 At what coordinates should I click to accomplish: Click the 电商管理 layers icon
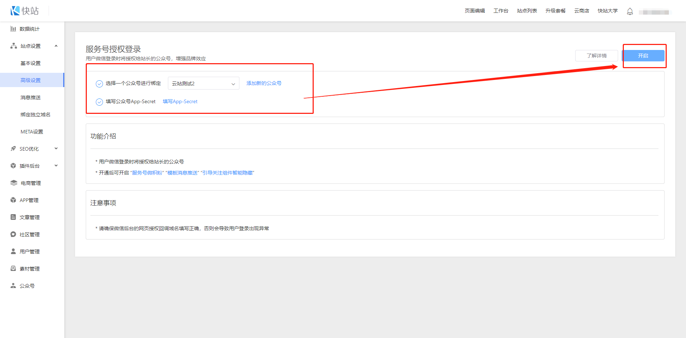point(14,183)
